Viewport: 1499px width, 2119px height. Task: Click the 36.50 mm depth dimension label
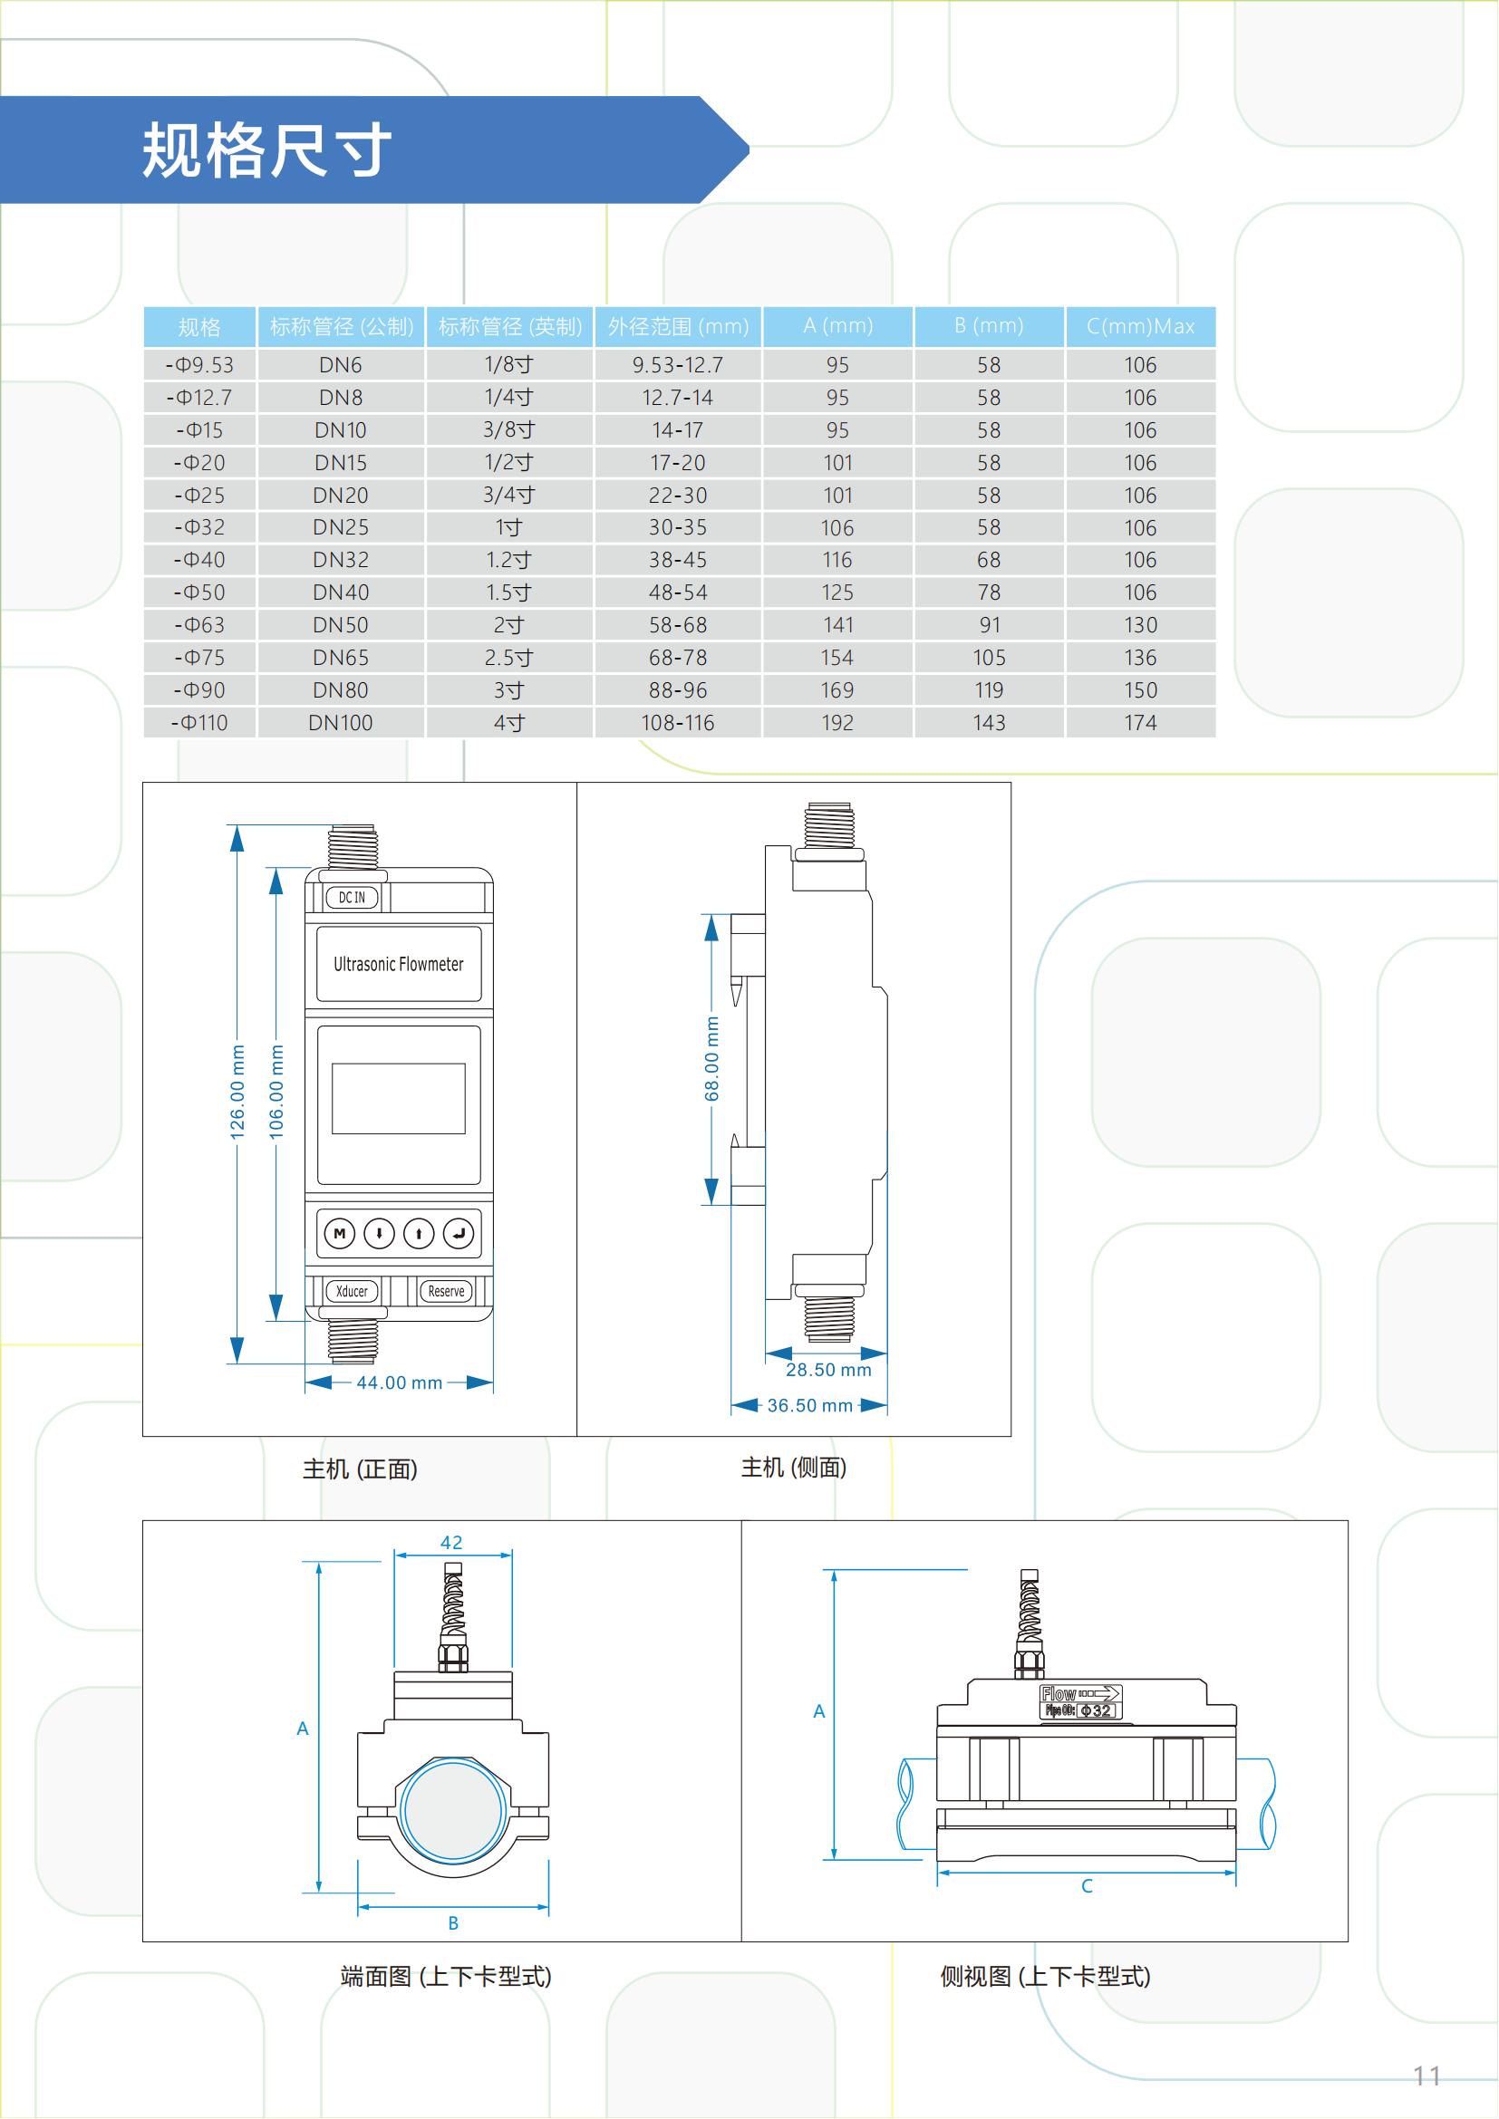[x=809, y=1406]
